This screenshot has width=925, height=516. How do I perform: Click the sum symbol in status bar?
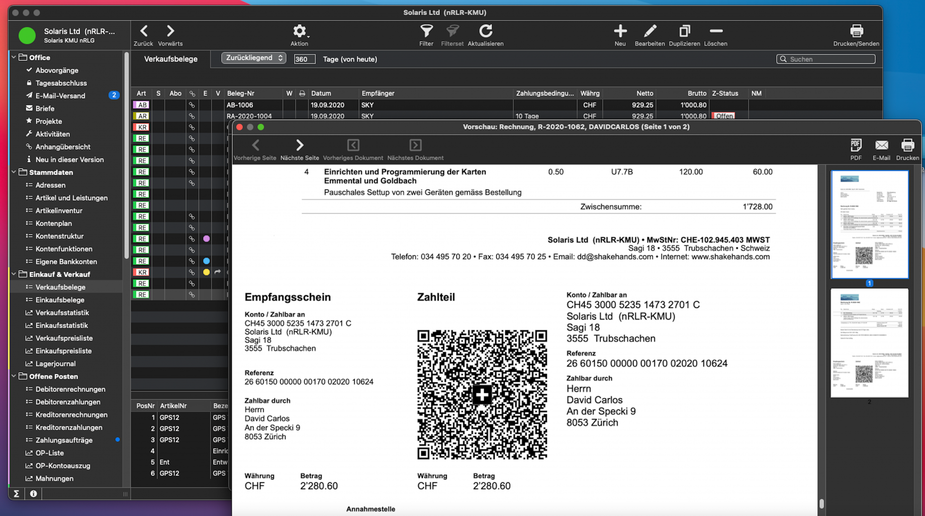tap(17, 494)
